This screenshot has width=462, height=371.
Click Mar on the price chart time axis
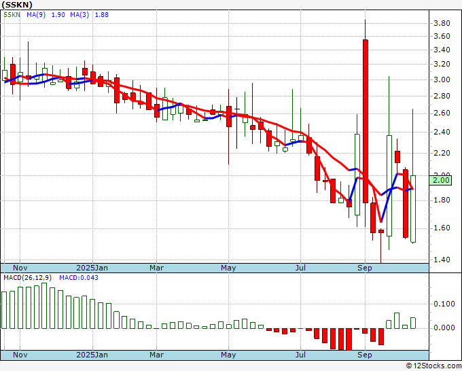(x=156, y=268)
